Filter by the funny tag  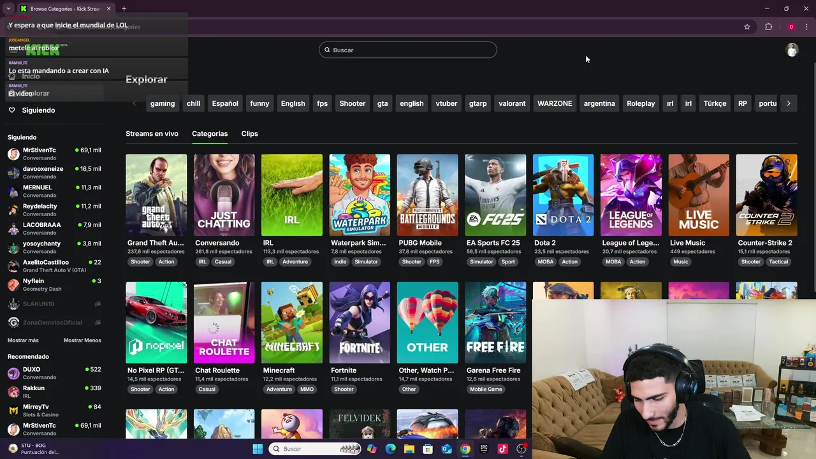[259, 103]
